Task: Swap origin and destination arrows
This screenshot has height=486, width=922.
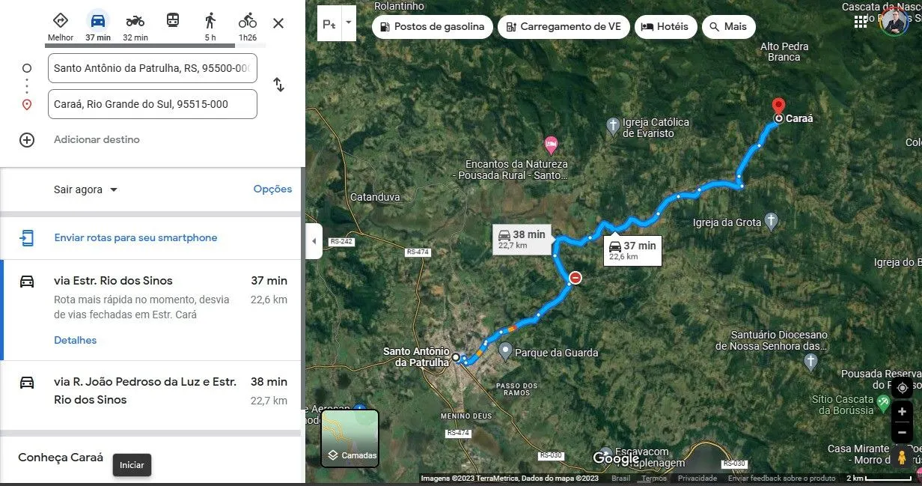Action: tap(278, 85)
